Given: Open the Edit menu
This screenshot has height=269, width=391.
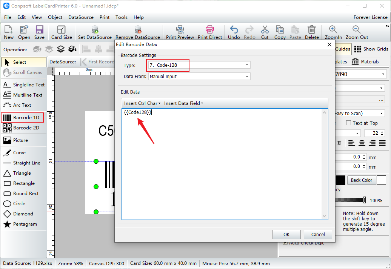Looking at the screenshot, I should [x=22, y=17].
